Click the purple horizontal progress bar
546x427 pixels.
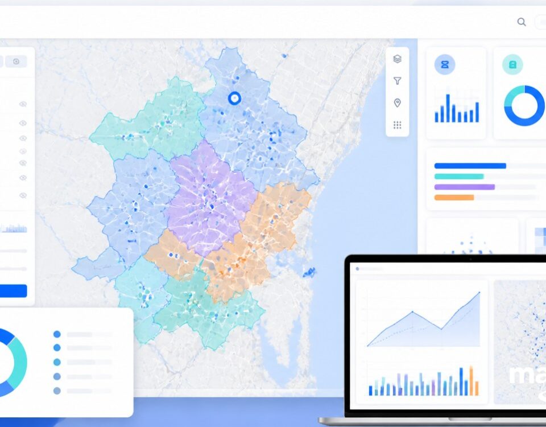(465, 187)
